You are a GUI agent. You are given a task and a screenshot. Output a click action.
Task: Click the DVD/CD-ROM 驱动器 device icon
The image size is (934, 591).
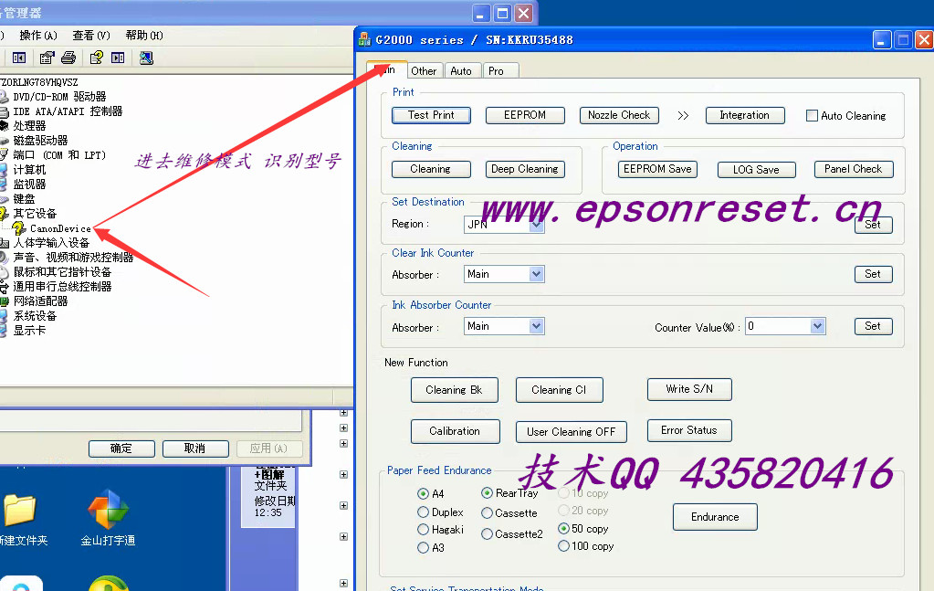tap(5, 97)
